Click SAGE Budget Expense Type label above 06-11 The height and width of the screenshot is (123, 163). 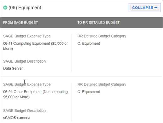27,36
